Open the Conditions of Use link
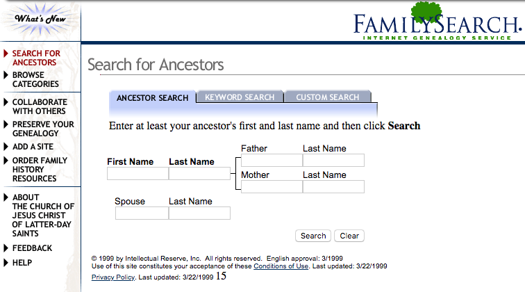525x292 pixels. [x=281, y=266]
